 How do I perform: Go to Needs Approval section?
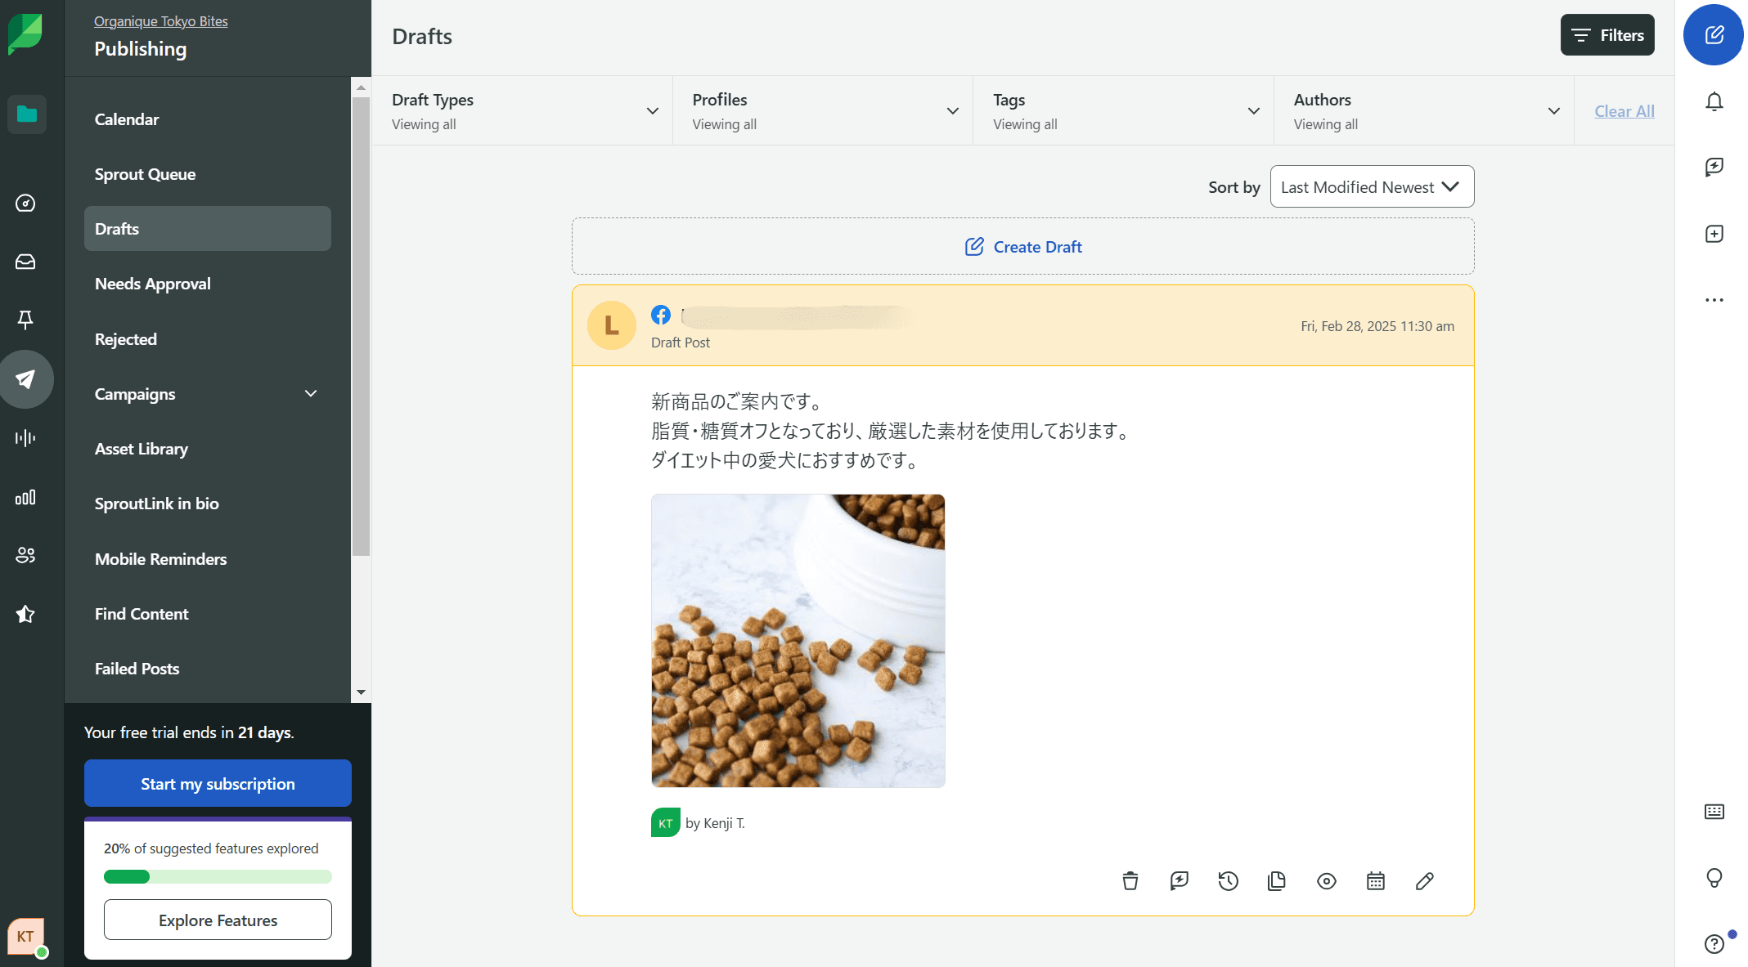(x=153, y=284)
